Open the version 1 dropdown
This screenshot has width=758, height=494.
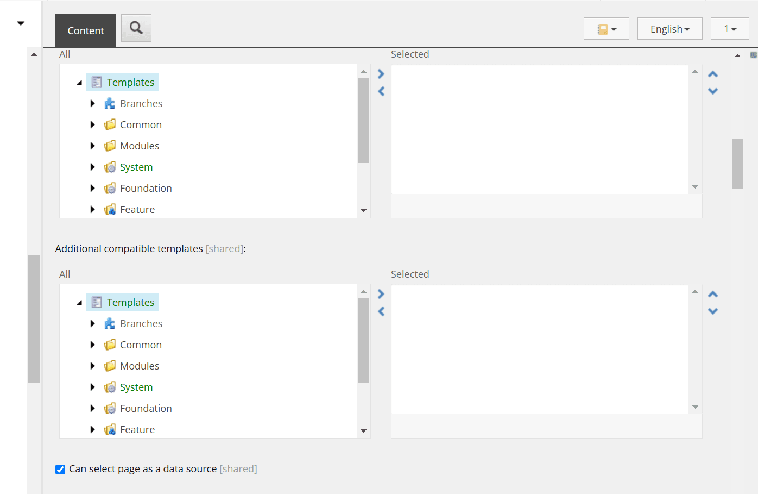(730, 29)
